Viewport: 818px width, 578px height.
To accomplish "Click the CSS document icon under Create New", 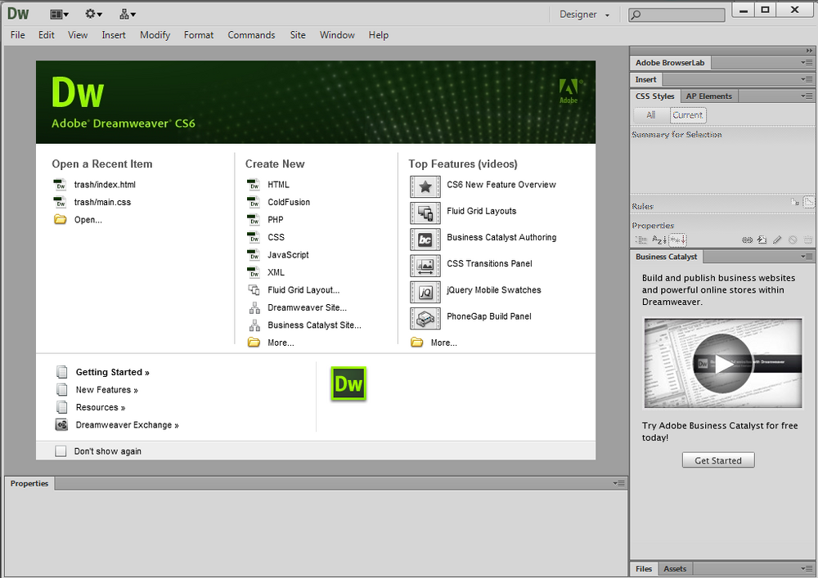I will [254, 237].
